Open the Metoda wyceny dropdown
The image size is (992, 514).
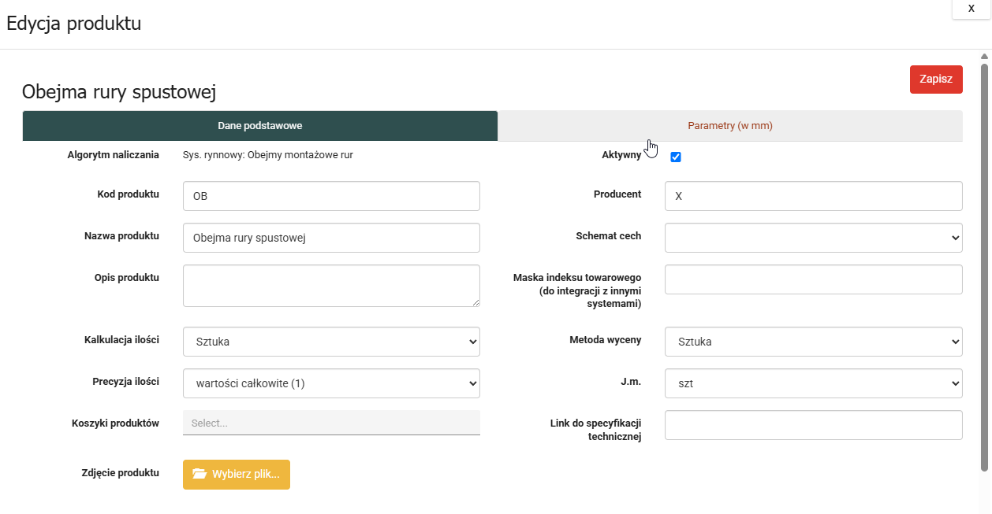click(813, 342)
